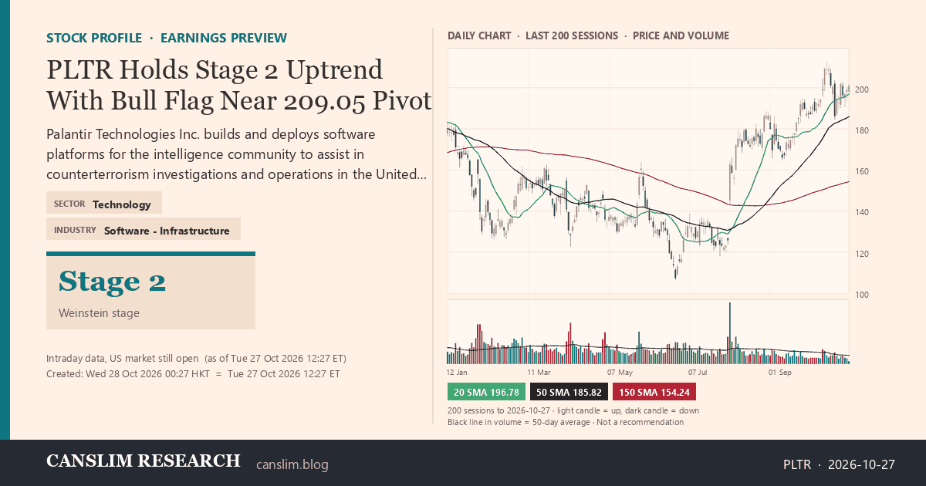Screen dimensions: 926x486
Task: Click the 50 SMA 185.82 black legend badge
Action: [x=569, y=392]
